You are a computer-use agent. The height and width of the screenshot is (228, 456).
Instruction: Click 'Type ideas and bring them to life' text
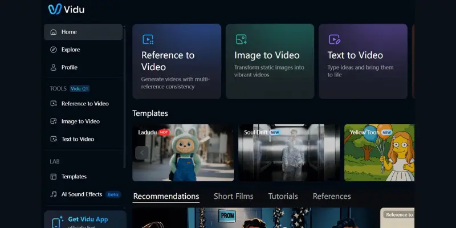tap(360, 71)
